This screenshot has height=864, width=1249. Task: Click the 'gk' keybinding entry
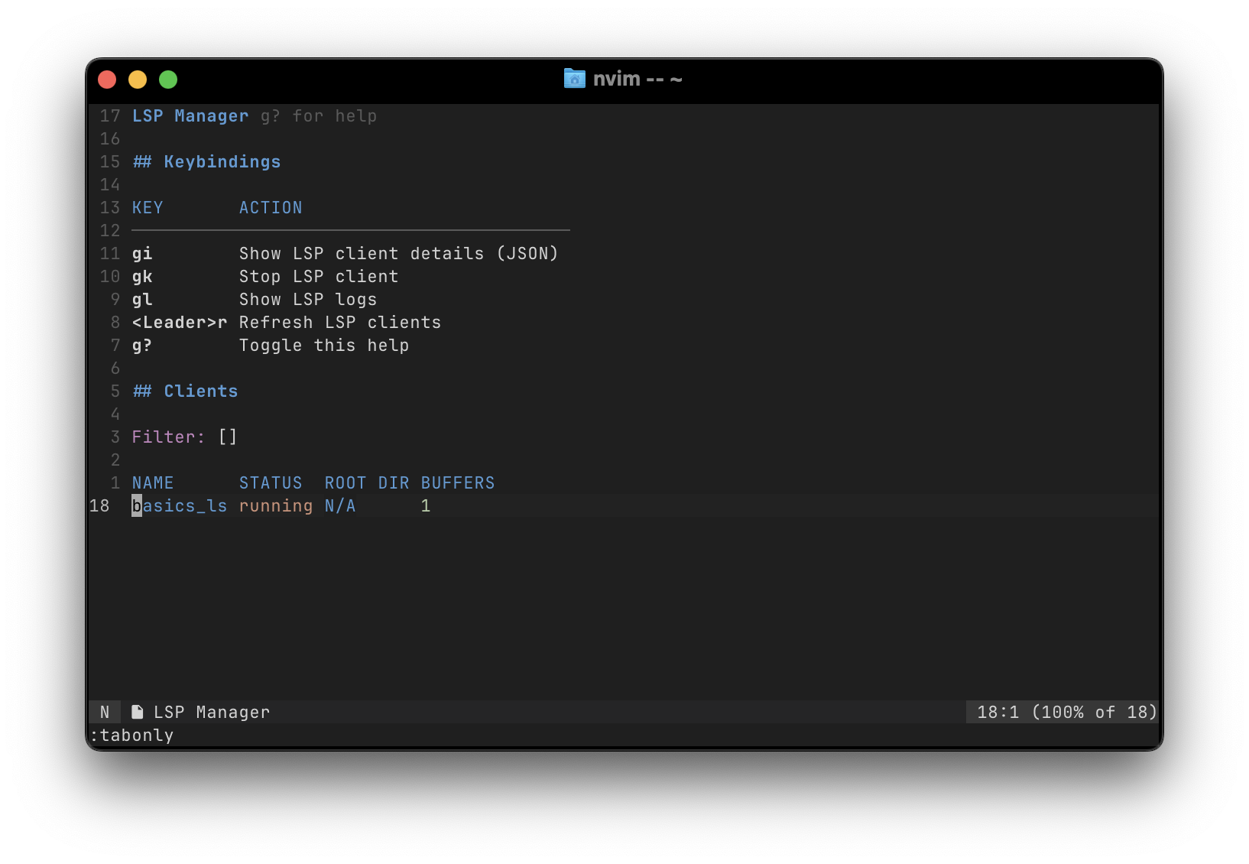142,276
